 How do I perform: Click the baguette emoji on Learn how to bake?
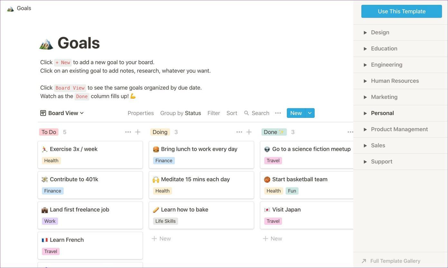156,210
